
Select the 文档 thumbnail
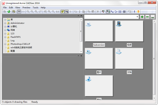[129, 58]
